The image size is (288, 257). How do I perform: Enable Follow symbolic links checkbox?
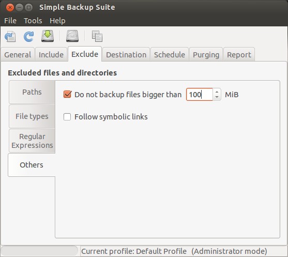(67, 117)
